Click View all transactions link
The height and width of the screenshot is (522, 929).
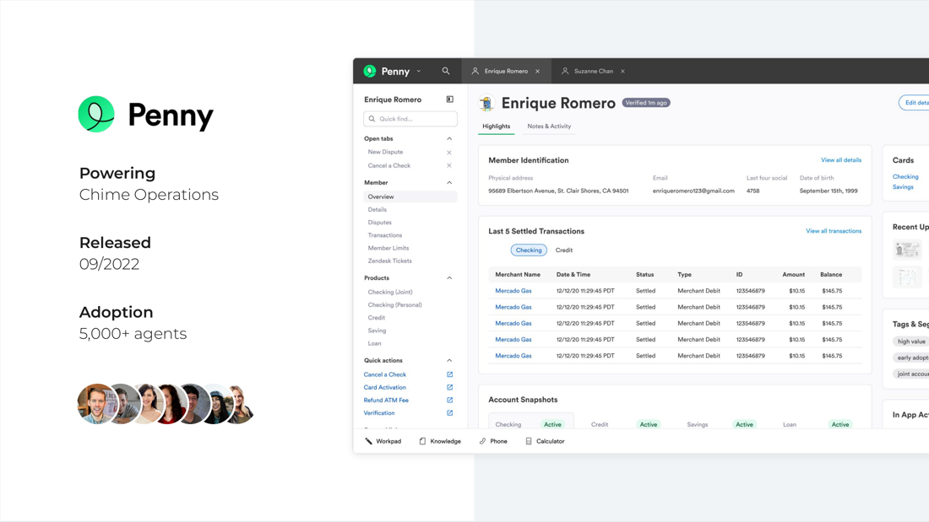834,230
